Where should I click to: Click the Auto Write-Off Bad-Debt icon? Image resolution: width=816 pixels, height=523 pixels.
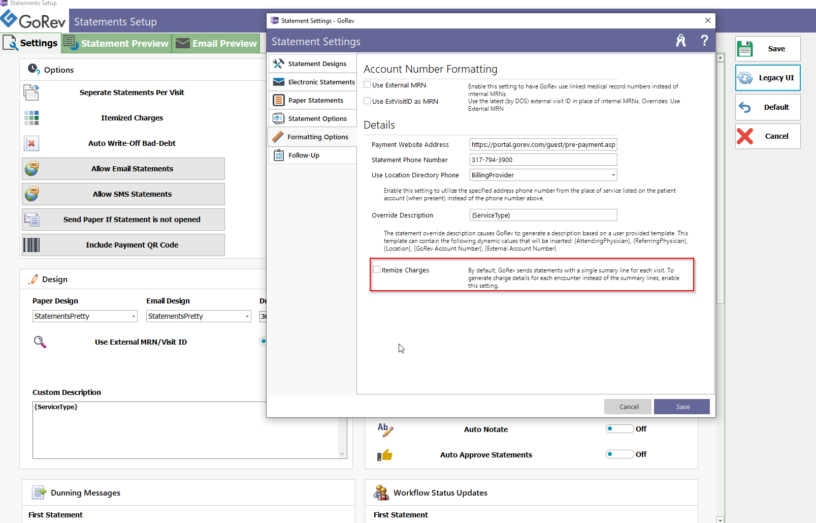31,143
